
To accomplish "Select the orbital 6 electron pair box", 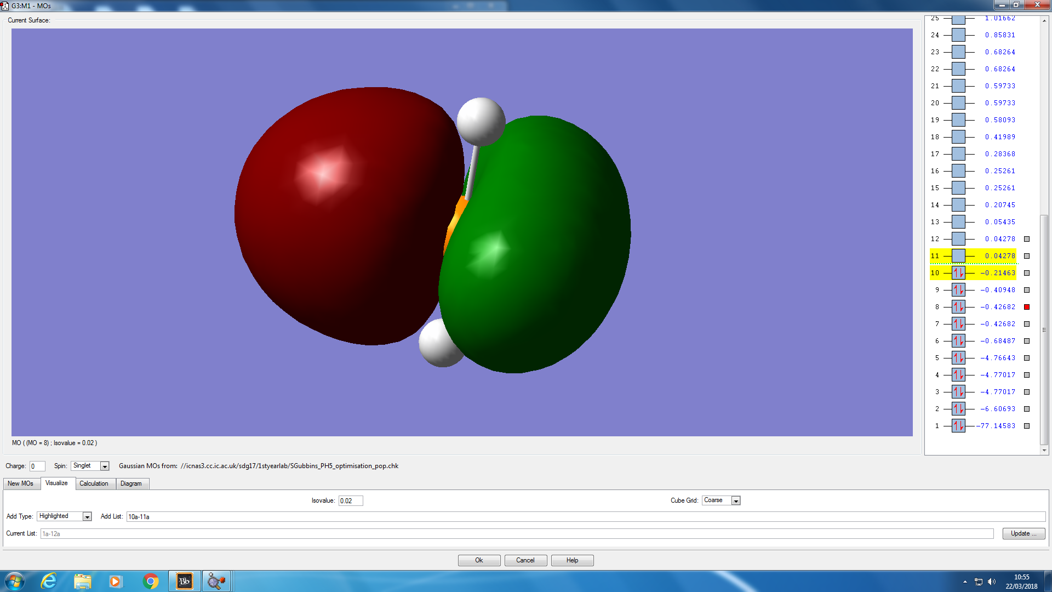I will [x=958, y=341].
